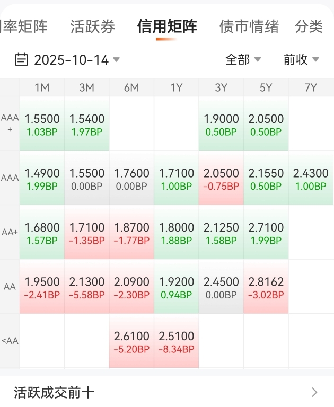Screen dimensions: 334x407
Task: Tap the chevron arrow next to 活跃成交前十
Action: 314,392
